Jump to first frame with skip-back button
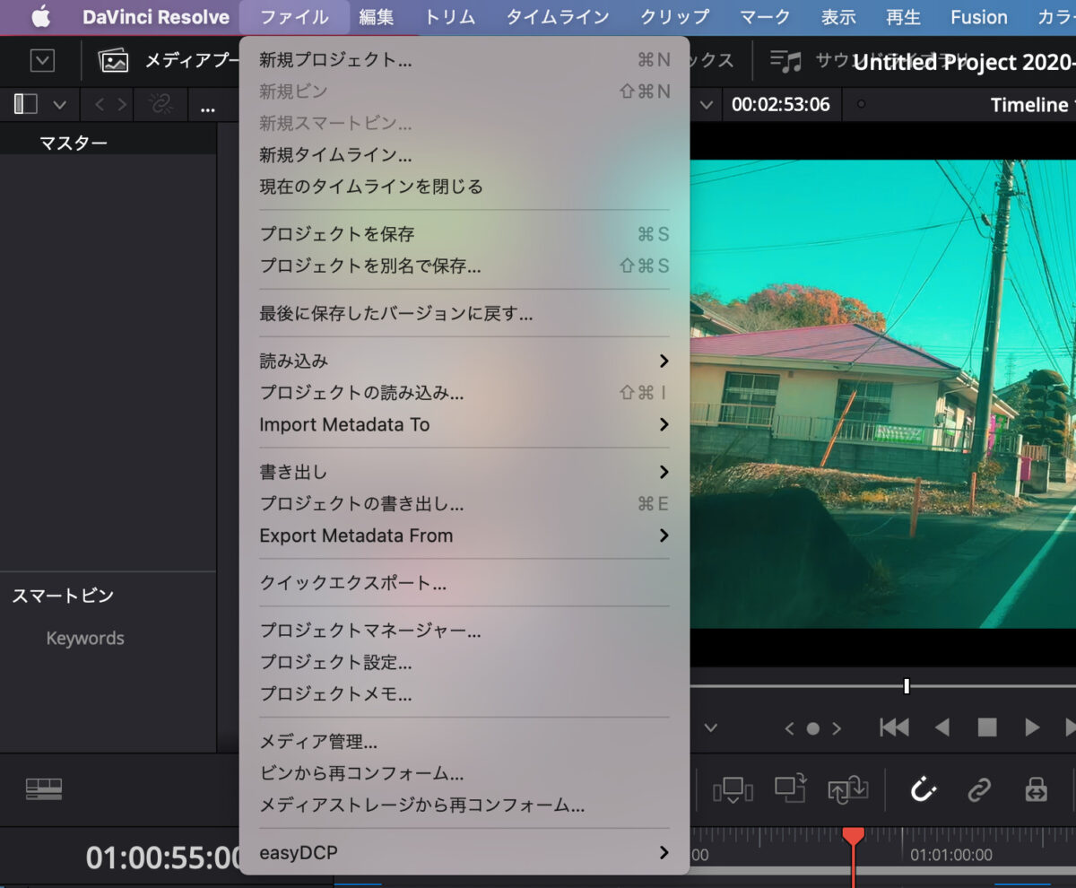The image size is (1076, 888). 894,727
